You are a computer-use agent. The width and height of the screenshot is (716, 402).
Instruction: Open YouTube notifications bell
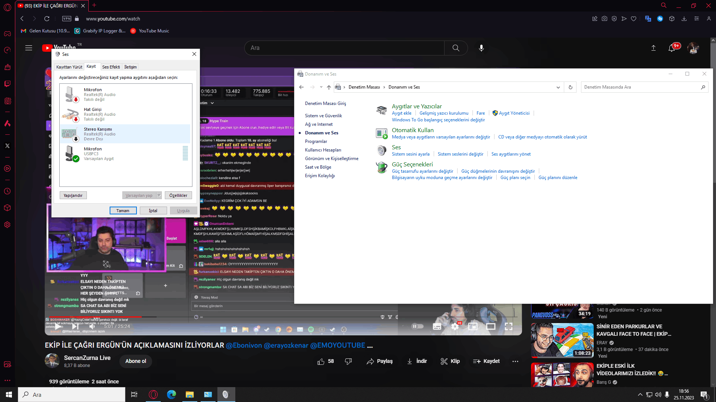click(672, 48)
